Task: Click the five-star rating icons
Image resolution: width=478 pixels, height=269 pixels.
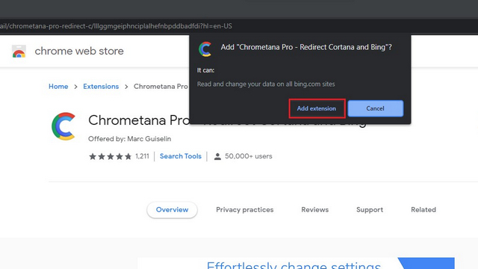Action: click(x=110, y=156)
